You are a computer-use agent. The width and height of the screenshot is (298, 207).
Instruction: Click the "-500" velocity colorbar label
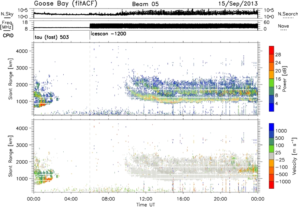tap(282, 174)
